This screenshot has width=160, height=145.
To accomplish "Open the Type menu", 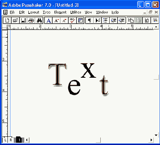I will point(47,12).
